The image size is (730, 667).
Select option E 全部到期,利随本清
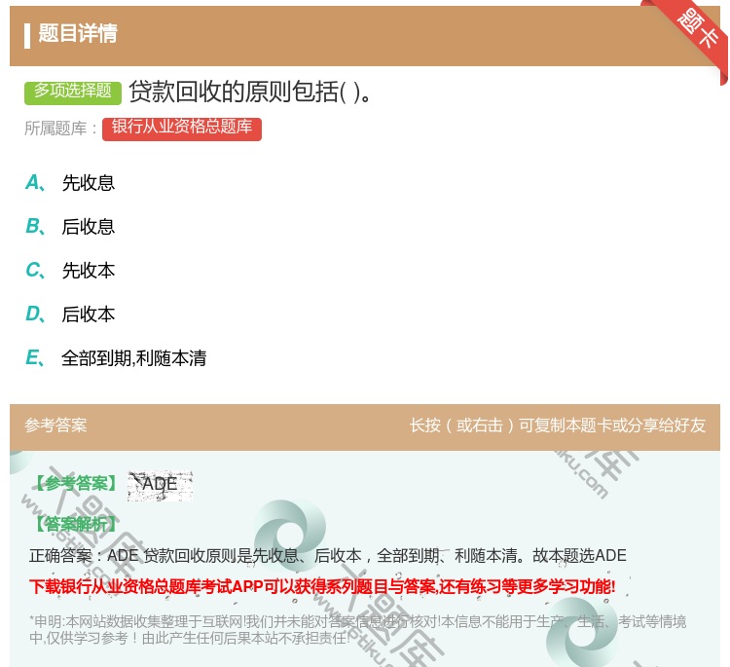click(116, 357)
